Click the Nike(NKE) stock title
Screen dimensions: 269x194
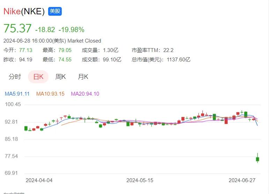[24, 12]
